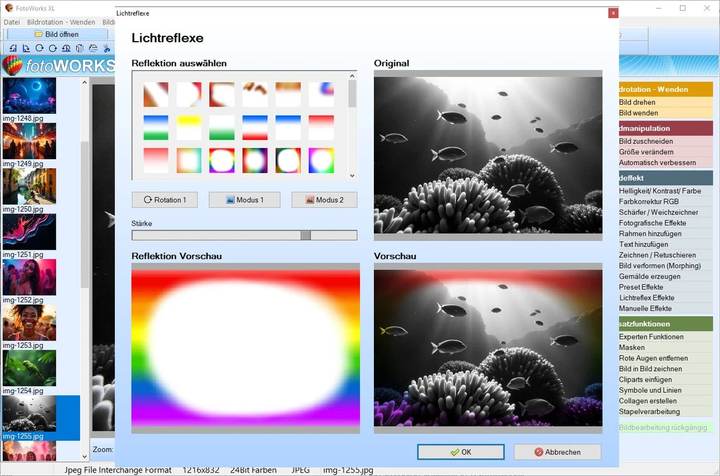720x476 pixels.
Task: Open Farbkorrektur RGB
Action: click(666, 201)
